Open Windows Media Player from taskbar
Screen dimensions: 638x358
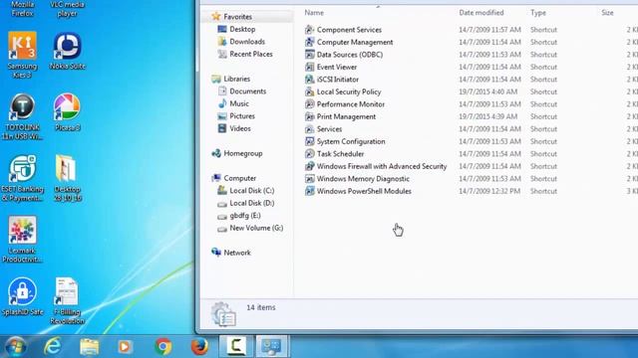point(125,347)
